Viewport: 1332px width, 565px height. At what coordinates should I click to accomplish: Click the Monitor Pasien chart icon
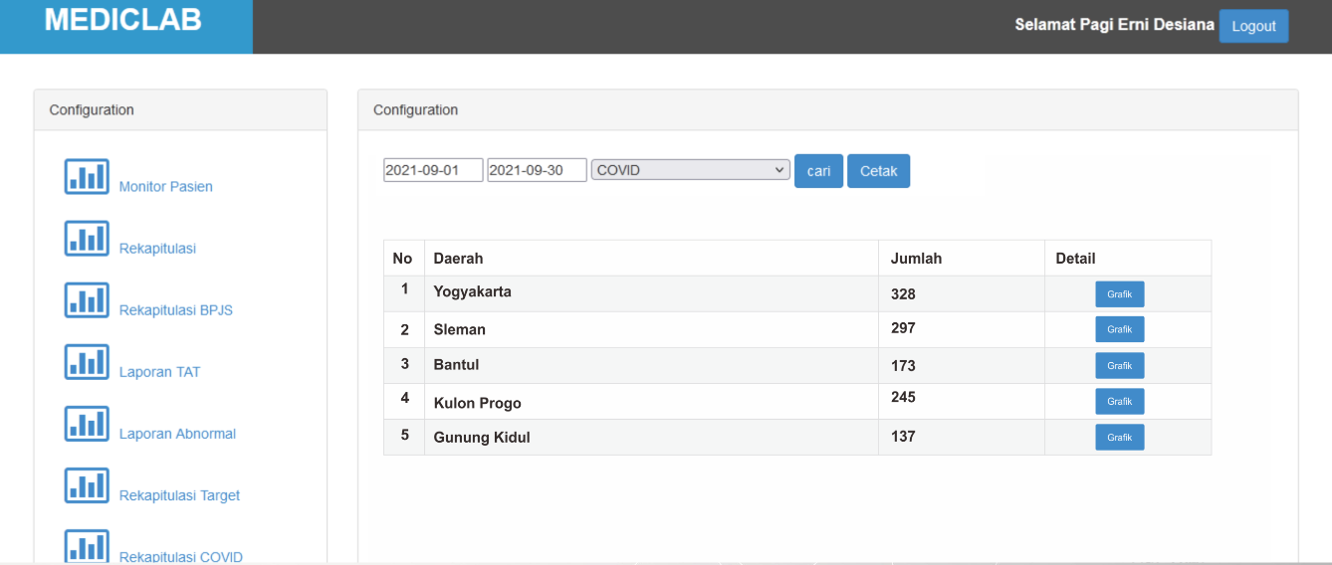87,177
